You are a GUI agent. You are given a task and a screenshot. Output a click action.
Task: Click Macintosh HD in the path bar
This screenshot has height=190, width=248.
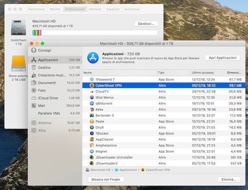[98, 170]
